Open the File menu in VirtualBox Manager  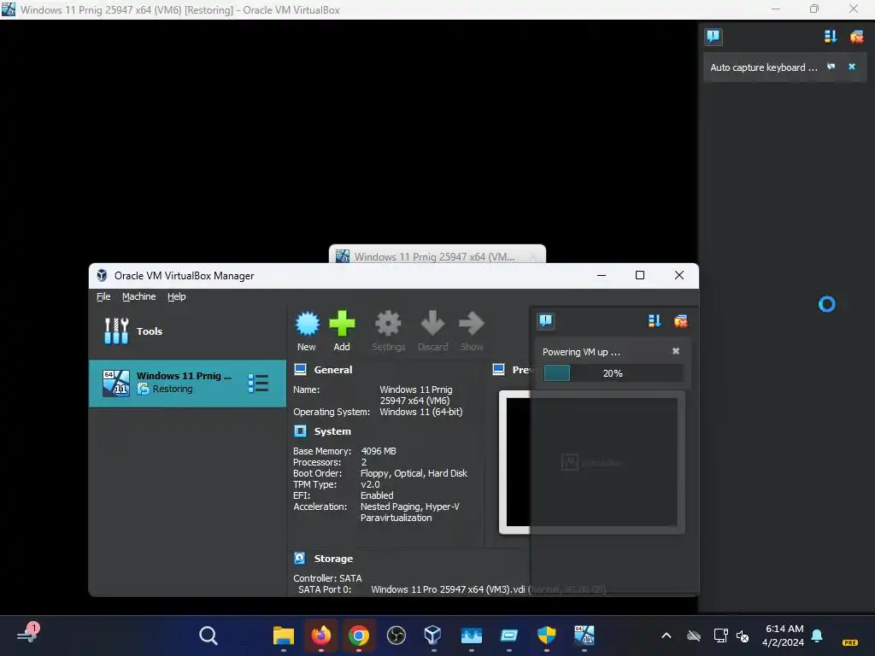[x=103, y=296]
